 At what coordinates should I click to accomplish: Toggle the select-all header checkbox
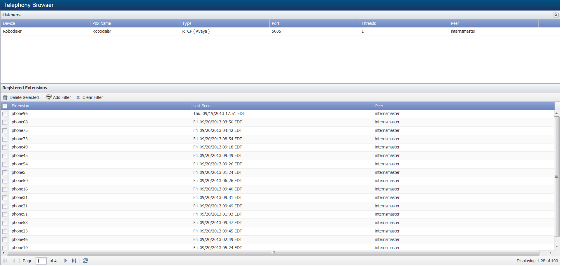[x=5, y=106]
